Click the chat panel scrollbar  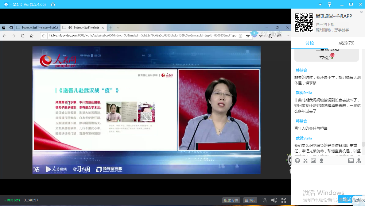point(363,144)
